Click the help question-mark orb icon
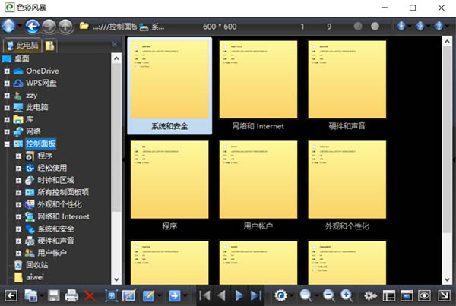456x306 pixels. 439,26
